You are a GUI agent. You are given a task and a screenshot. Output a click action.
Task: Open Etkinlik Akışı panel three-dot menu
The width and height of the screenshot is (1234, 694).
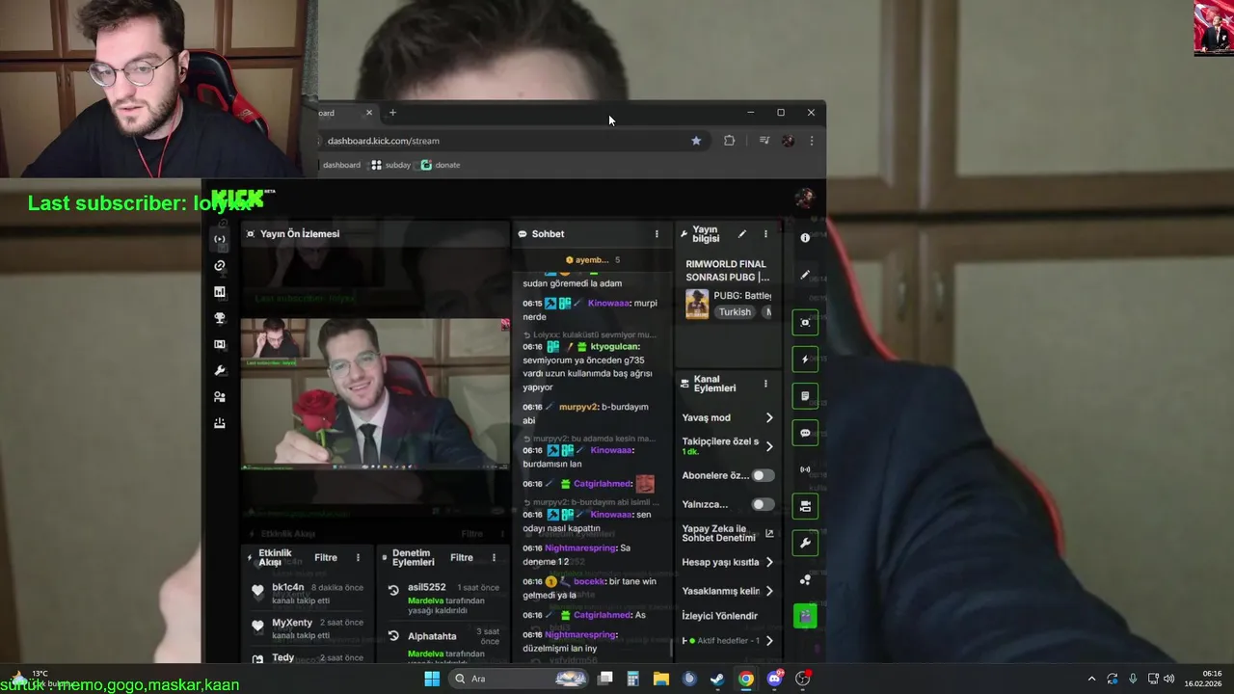(x=358, y=557)
